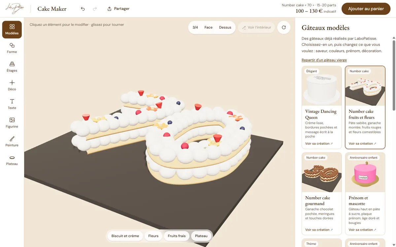Click Repartir d'un gâteau vierge link
396x247 pixels.
coord(324,60)
